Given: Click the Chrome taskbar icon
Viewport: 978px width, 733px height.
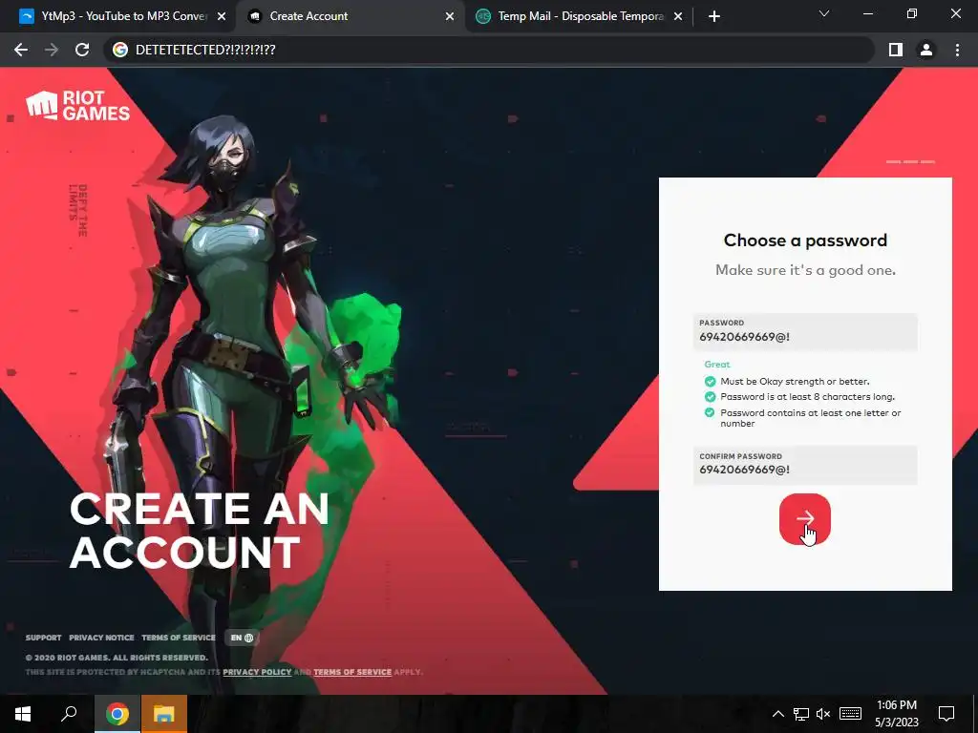Looking at the screenshot, I should 117,714.
